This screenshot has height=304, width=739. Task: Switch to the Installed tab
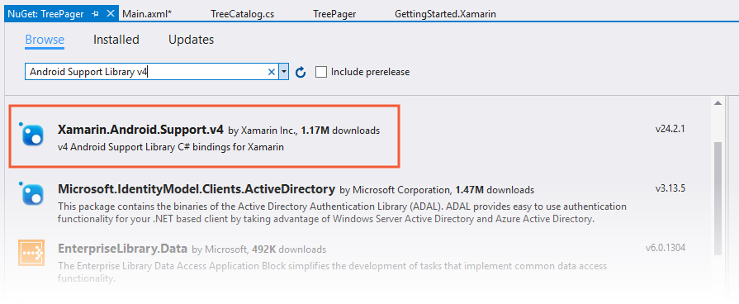coord(116,40)
